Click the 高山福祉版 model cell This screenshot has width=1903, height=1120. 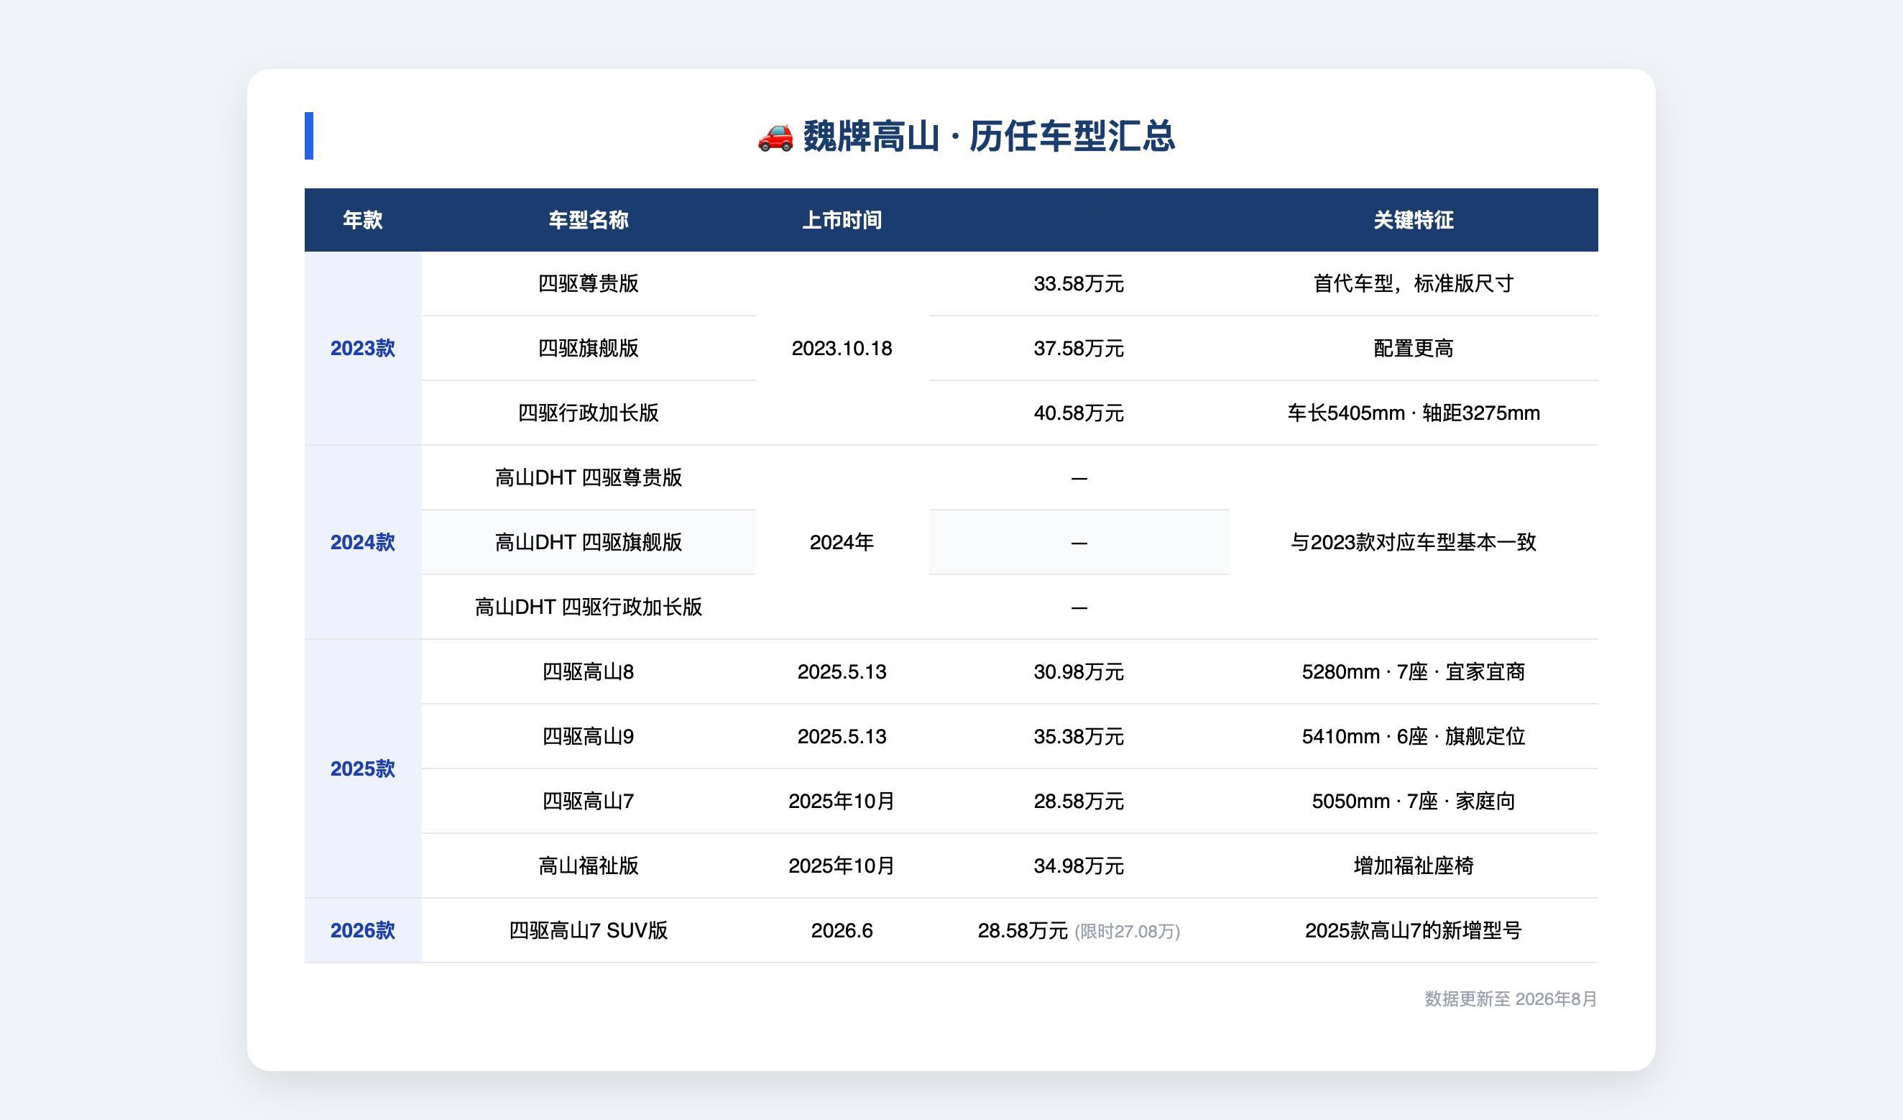coord(589,866)
